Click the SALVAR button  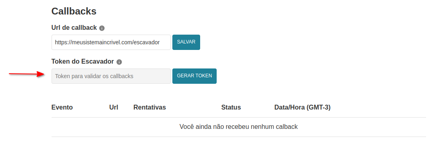186,42
